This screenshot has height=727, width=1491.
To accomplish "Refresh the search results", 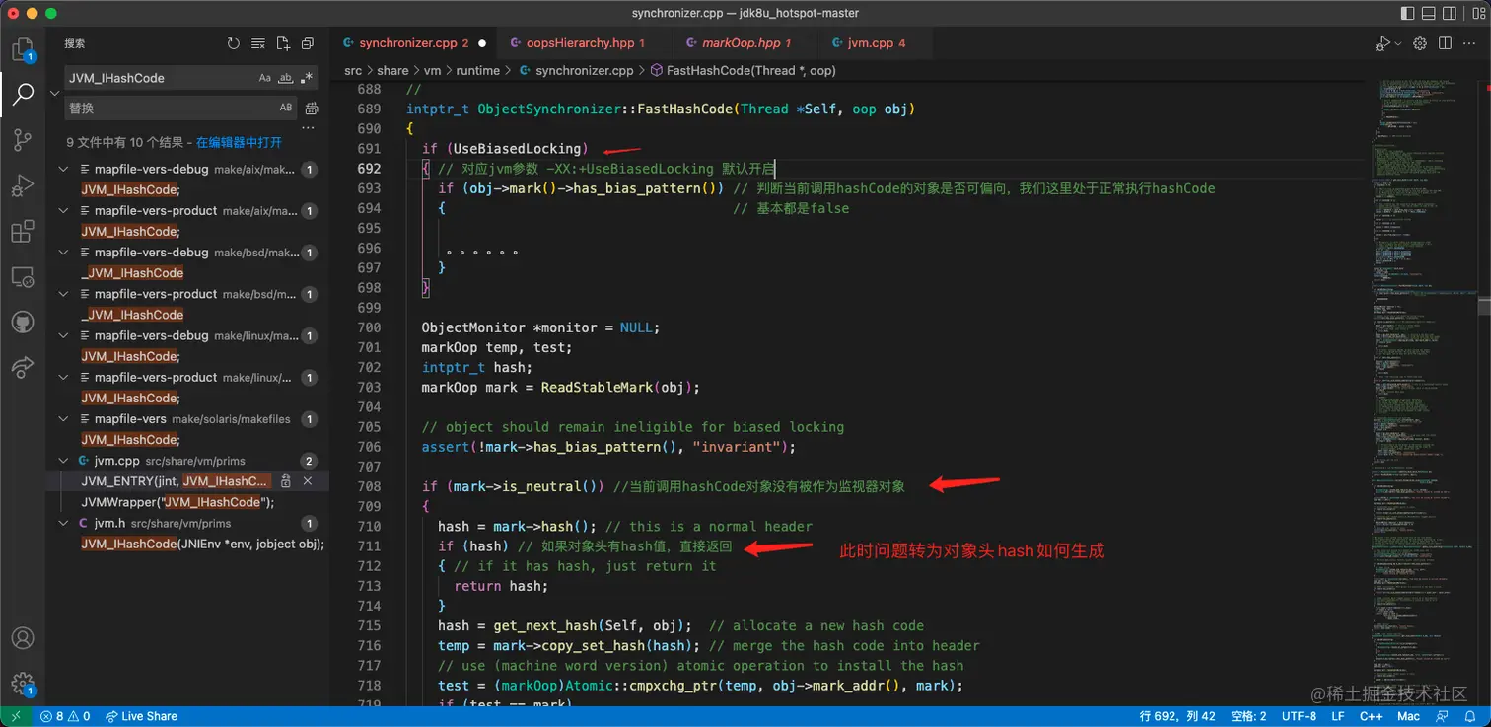I will pyautogui.click(x=233, y=43).
